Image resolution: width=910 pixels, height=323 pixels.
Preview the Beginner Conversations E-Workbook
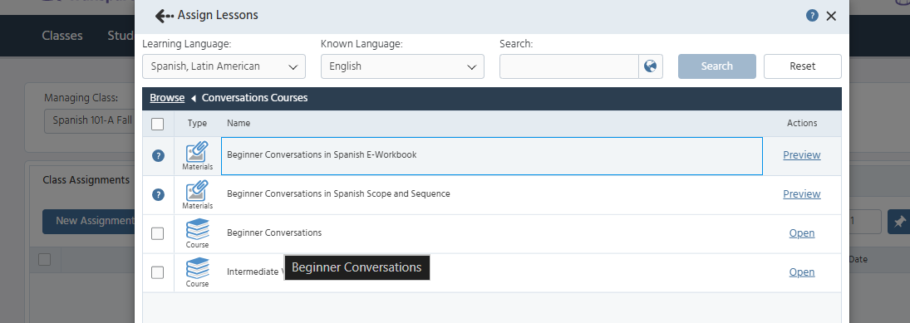point(801,154)
